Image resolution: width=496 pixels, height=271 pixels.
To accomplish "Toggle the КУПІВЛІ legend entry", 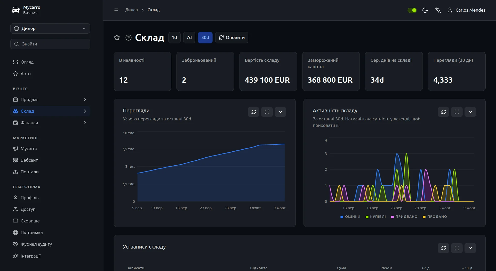I will click(x=376, y=217).
